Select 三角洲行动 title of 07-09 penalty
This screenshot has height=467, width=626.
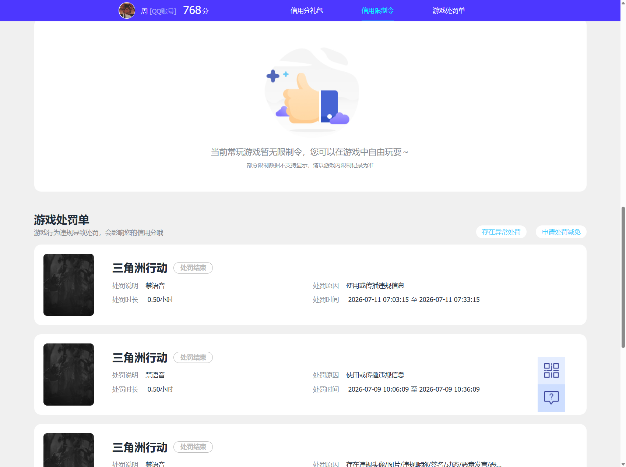(x=140, y=357)
